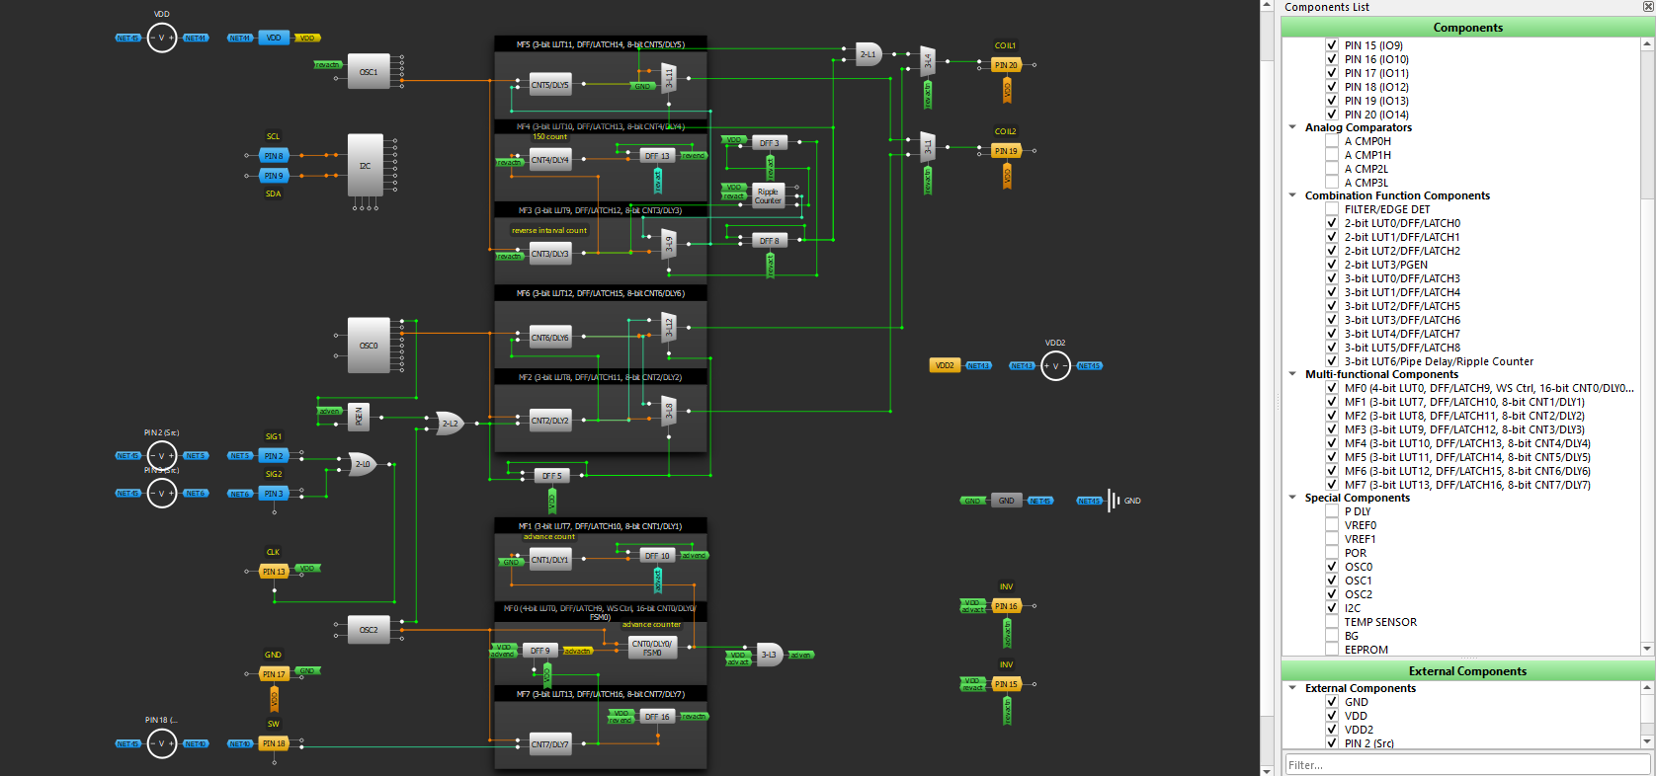Select the Ripple Counter block
This screenshot has width=1656, height=776.
point(768,196)
